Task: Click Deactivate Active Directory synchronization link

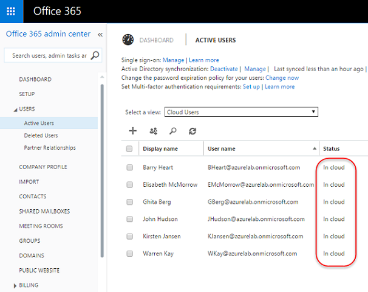Action: (224, 69)
